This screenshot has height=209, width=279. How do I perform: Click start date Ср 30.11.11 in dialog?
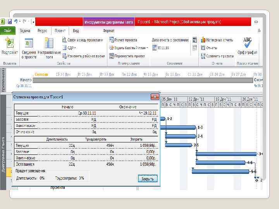tap(87, 113)
